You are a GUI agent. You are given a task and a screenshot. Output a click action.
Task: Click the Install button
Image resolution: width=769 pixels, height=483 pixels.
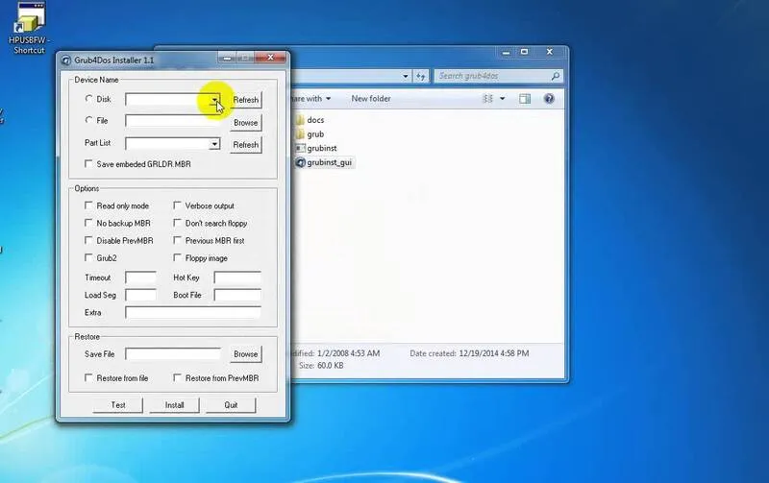click(175, 405)
